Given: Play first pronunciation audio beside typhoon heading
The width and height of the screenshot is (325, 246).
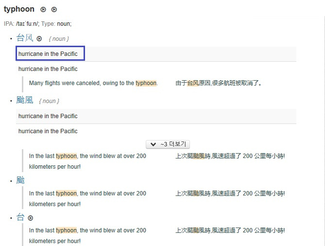Looking at the screenshot, I should coord(43,9).
